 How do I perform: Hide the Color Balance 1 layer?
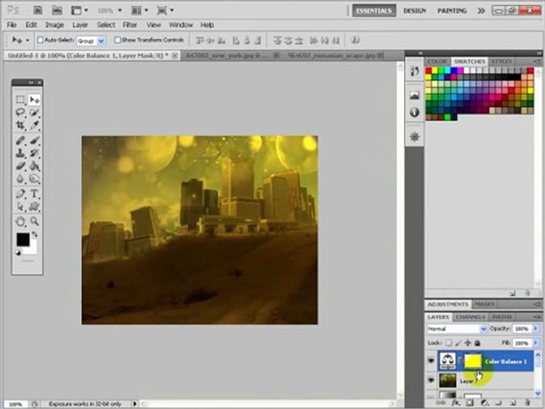click(x=431, y=360)
